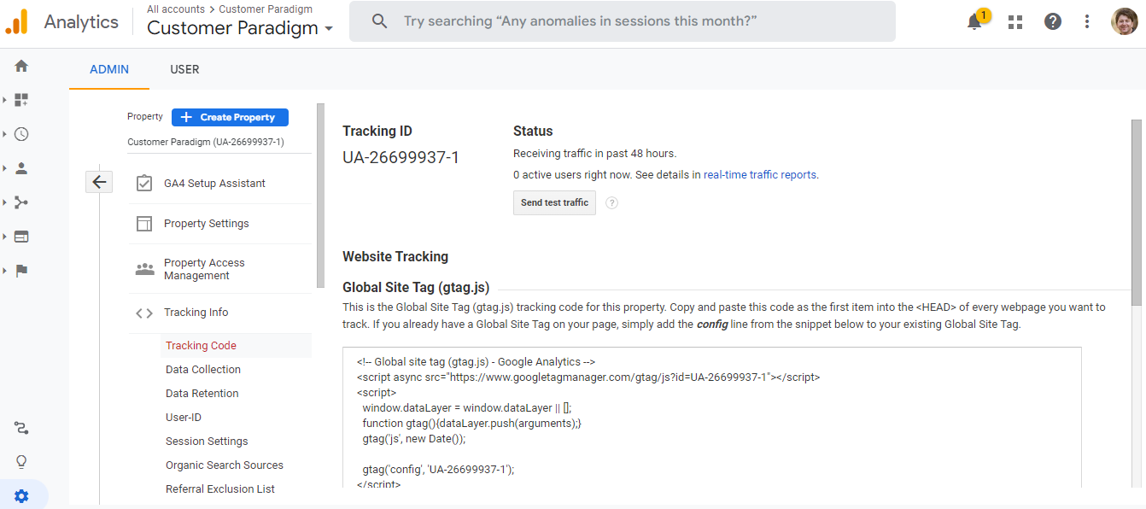Image resolution: width=1146 pixels, height=509 pixels.
Task: Click the Discover lightbulb icon
Action: [x=21, y=462]
